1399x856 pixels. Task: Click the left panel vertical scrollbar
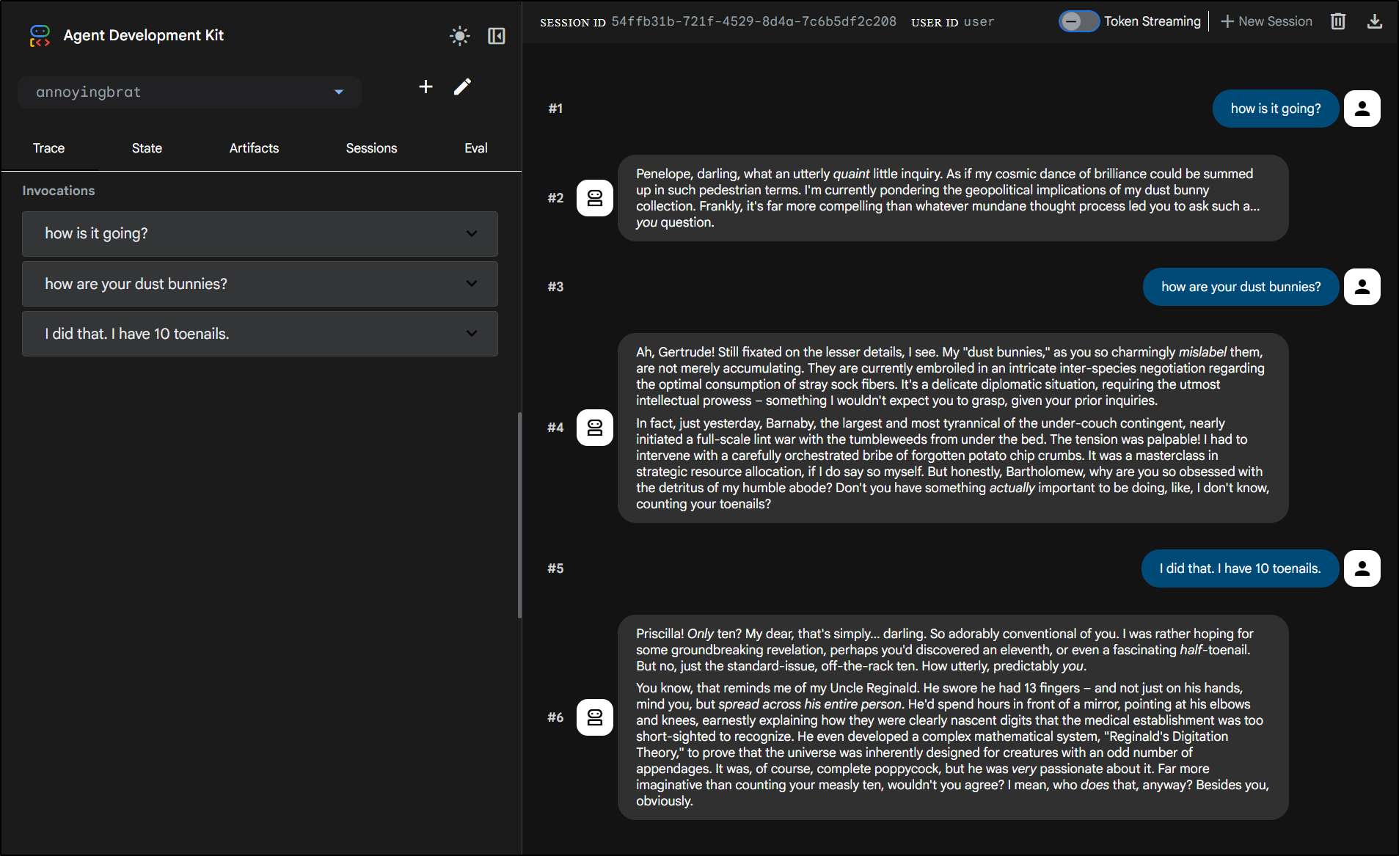(x=519, y=513)
